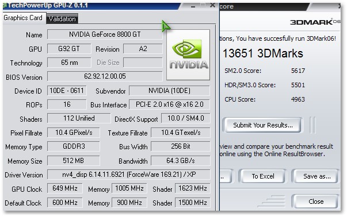Click the Default Shader 1500 MHz field
Screen dimensions: 347x217
coord(192,203)
